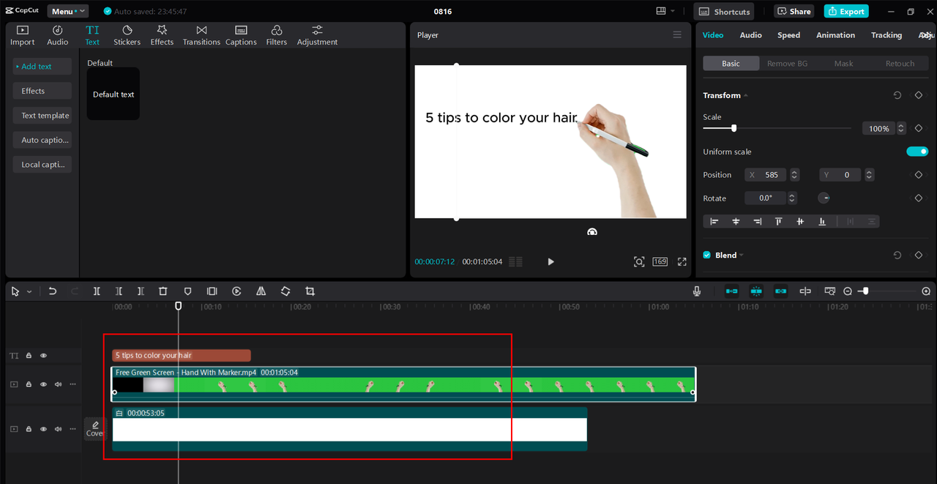
Task: Click the Freeze frame icon in timeline toolbar
Action: click(x=212, y=291)
